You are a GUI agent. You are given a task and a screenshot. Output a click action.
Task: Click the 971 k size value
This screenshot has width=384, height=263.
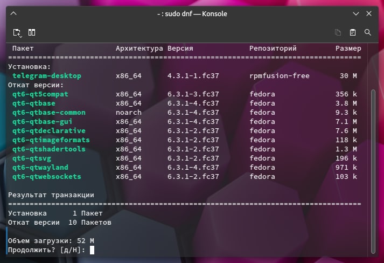coord(346,168)
